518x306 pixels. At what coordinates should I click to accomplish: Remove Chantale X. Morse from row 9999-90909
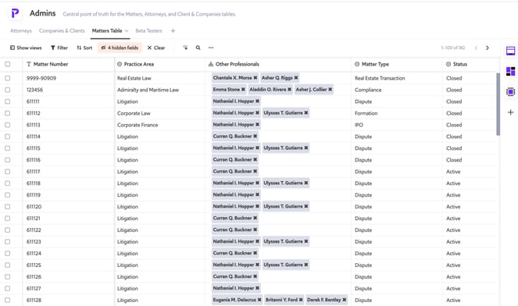coord(255,78)
